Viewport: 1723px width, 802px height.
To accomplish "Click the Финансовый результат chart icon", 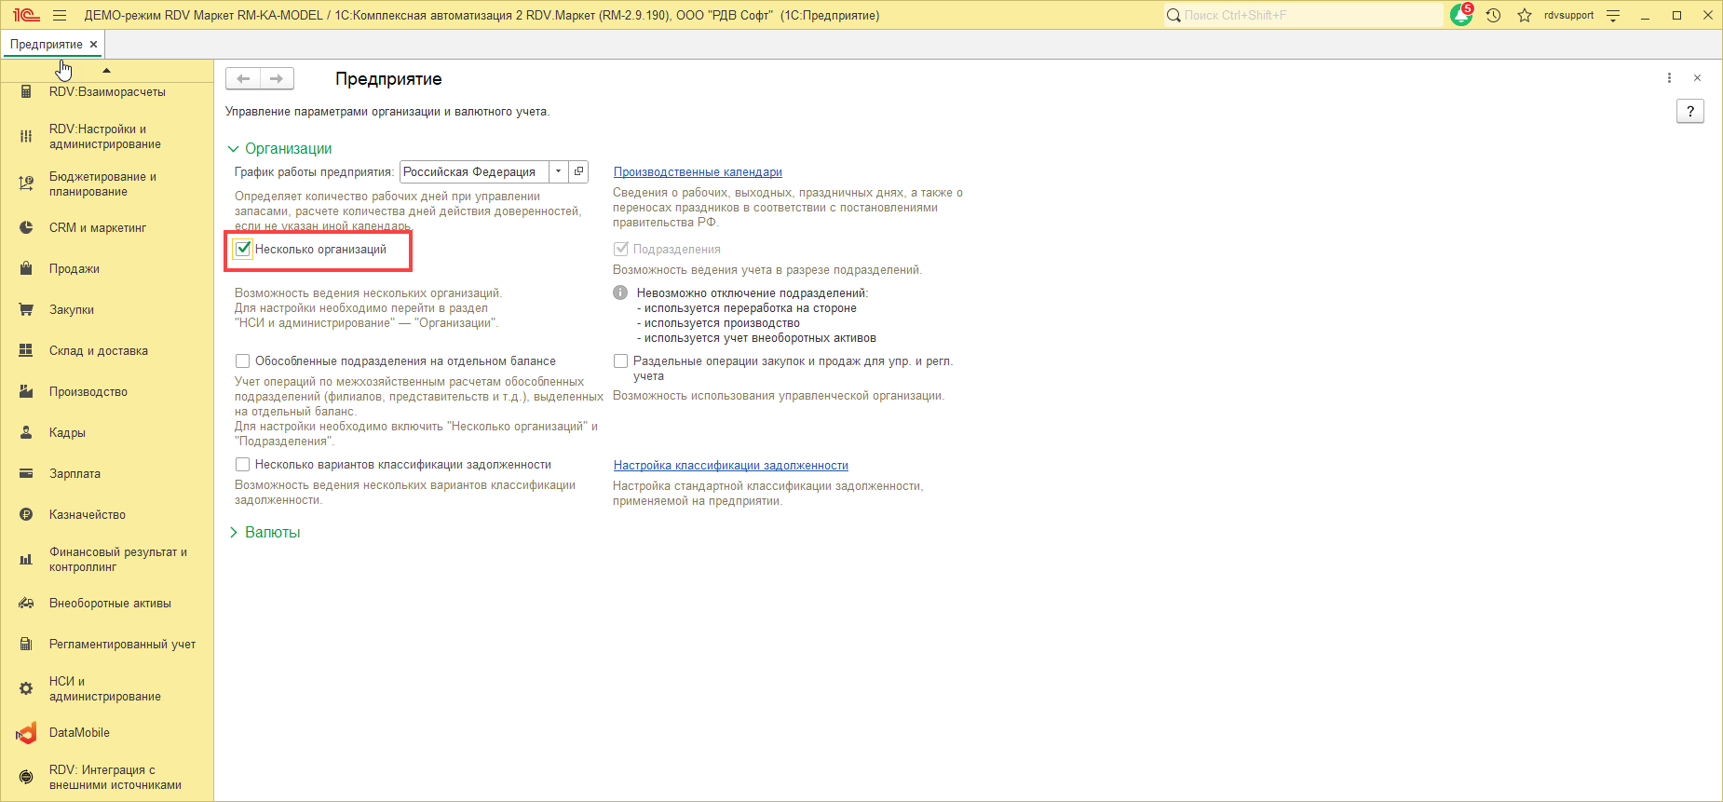I will [x=26, y=560].
